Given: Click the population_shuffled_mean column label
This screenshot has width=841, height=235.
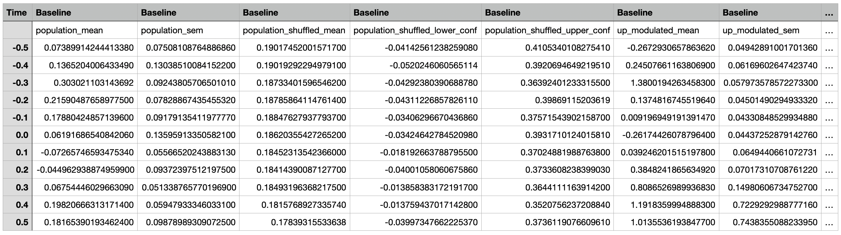Looking at the screenshot, I should click(x=294, y=30).
